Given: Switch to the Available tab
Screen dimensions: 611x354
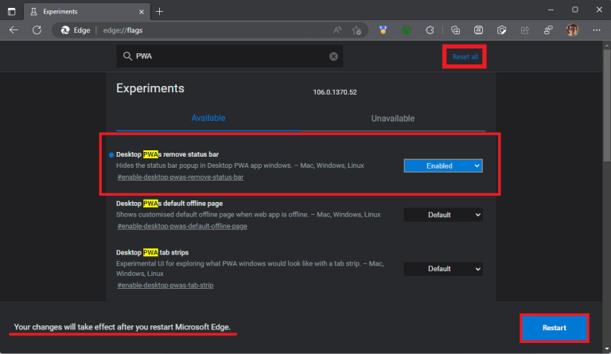Looking at the screenshot, I should pyautogui.click(x=208, y=118).
